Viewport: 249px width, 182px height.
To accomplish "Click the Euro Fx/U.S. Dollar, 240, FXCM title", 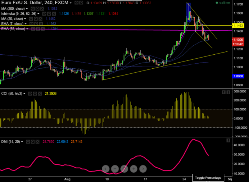I will 35,3.
